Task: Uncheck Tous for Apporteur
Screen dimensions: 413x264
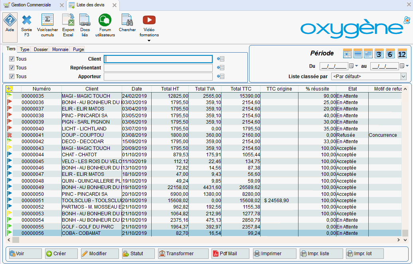Action: coord(12,76)
